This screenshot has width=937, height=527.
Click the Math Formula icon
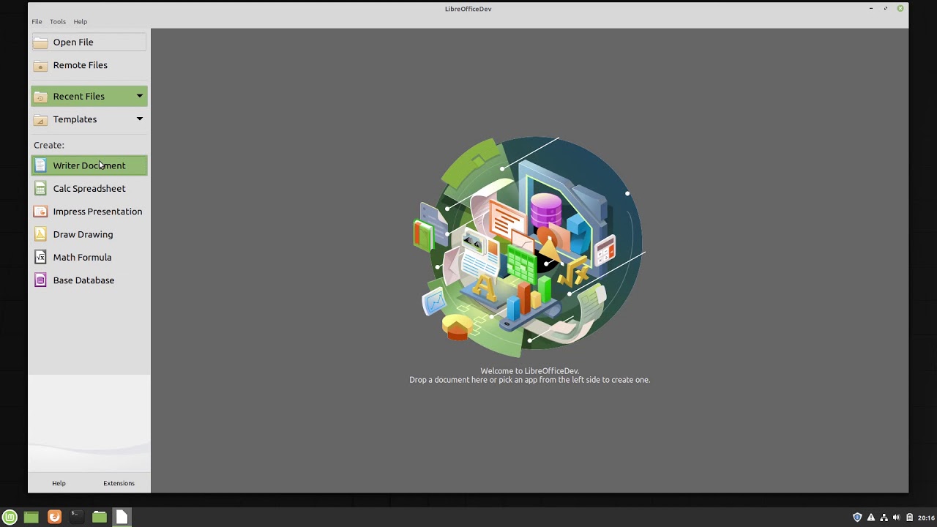click(41, 258)
